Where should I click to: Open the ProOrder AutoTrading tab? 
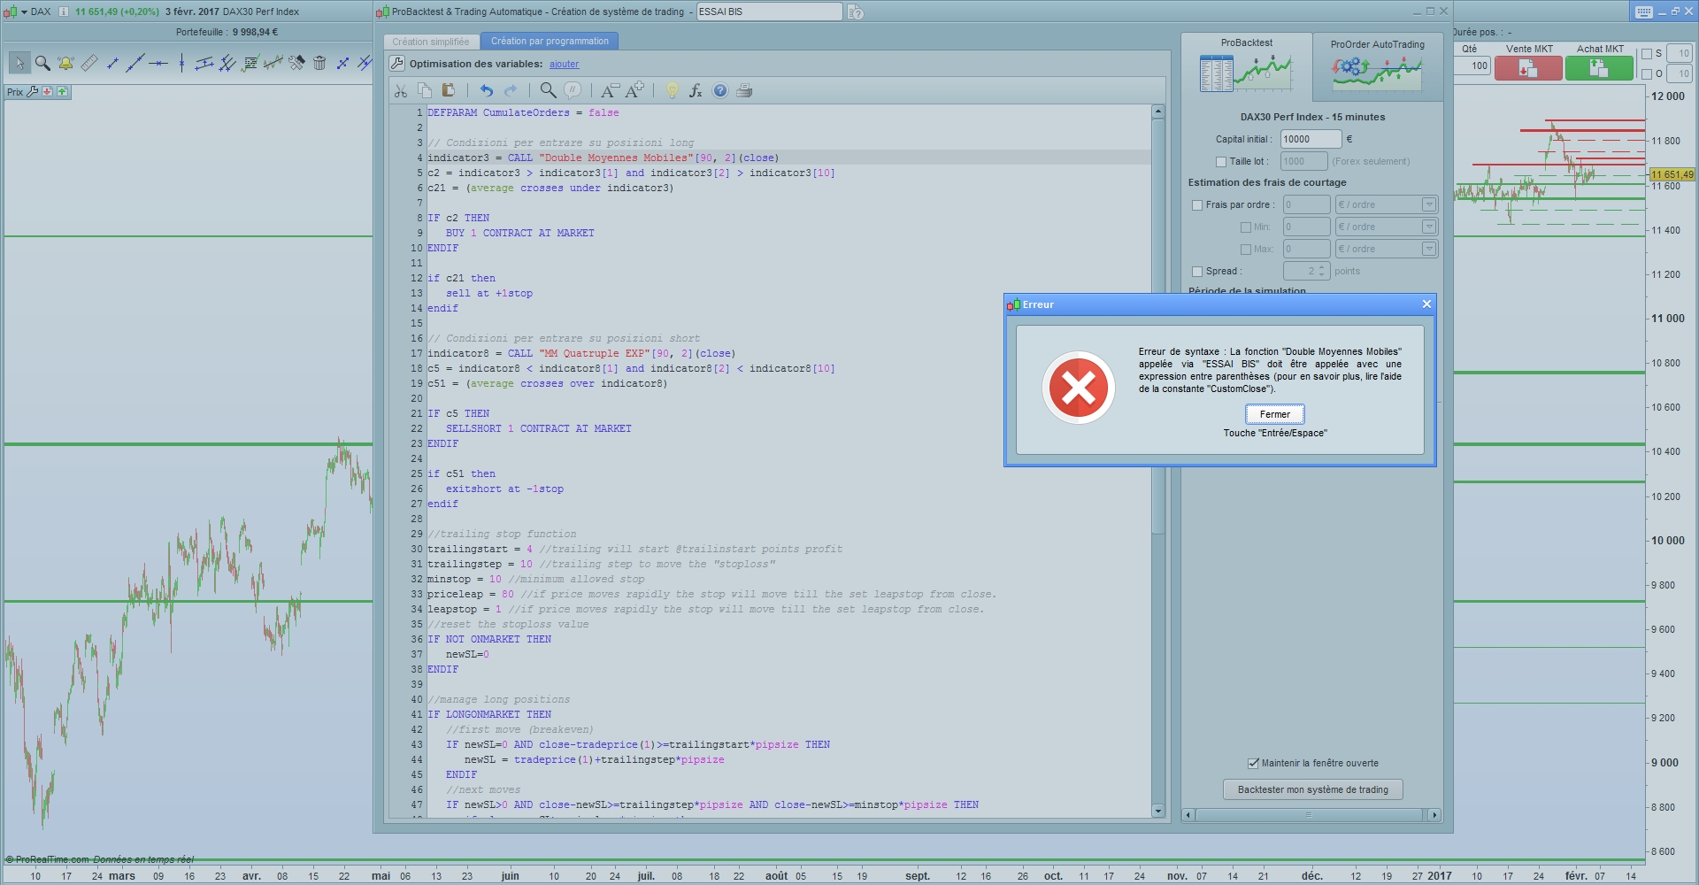pos(1377,66)
